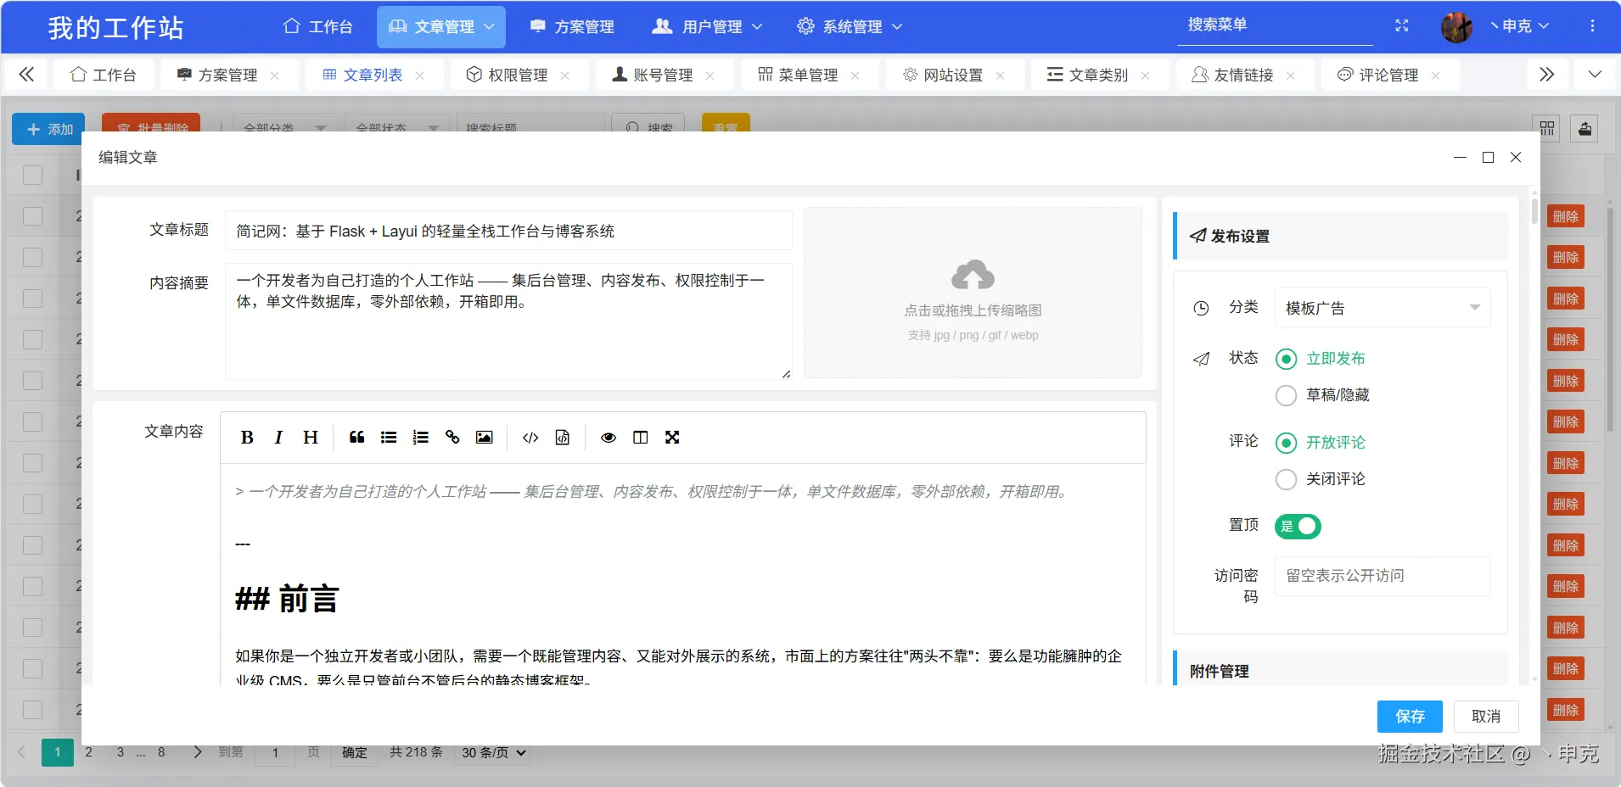Click the export icon in table toolbar
The height and width of the screenshot is (787, 1621).
[x=1585, y=129]
